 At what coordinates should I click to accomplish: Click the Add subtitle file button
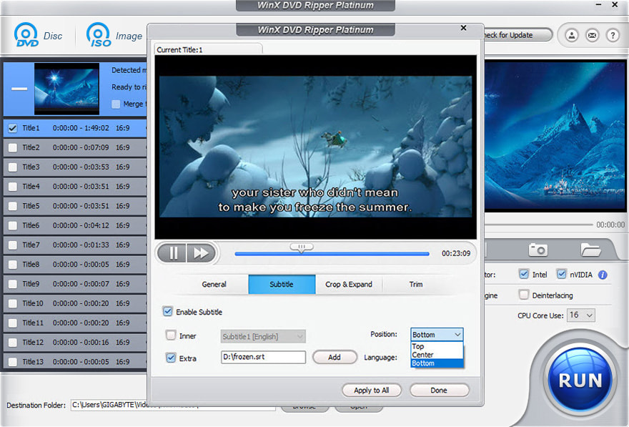coord(335,357)
